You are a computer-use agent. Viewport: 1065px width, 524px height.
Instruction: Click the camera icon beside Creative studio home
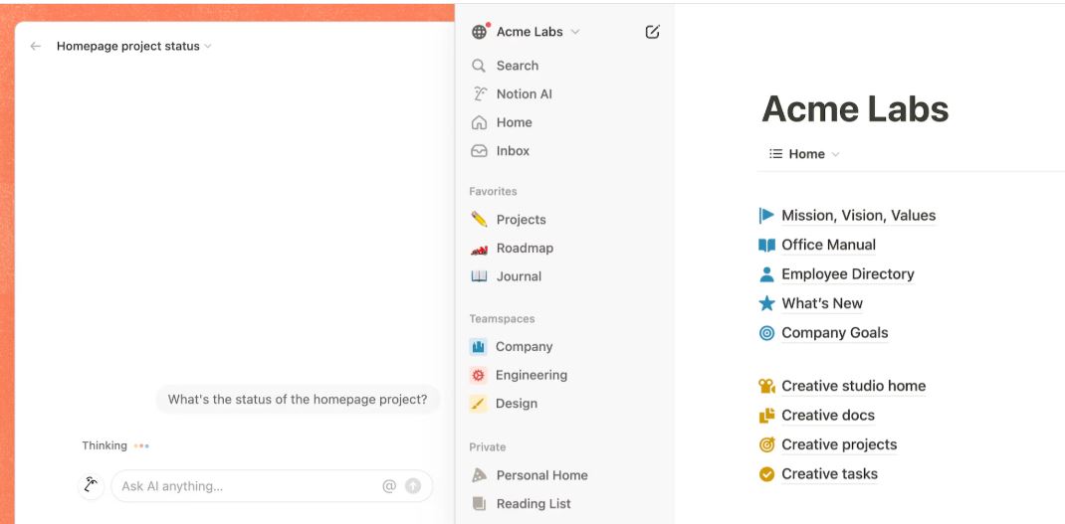766,386
